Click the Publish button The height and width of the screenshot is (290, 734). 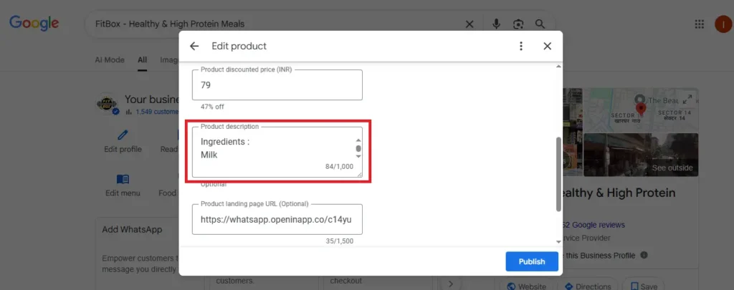(x=532, y=261)
